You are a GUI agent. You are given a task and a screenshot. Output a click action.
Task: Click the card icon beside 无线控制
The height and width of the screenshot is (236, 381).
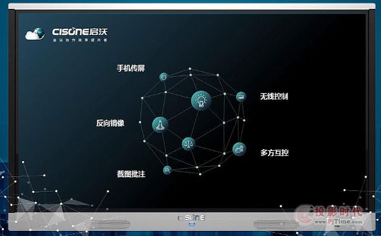pyautogui.click(x=241, y=97)
